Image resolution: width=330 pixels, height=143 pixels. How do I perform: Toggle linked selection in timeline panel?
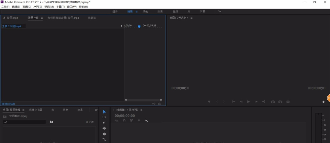[131, 121]
